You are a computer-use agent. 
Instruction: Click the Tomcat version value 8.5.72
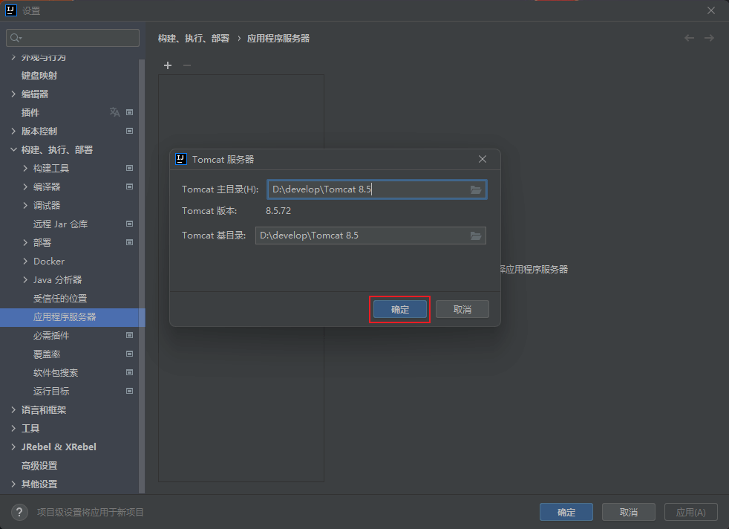(x=278, y=211)
